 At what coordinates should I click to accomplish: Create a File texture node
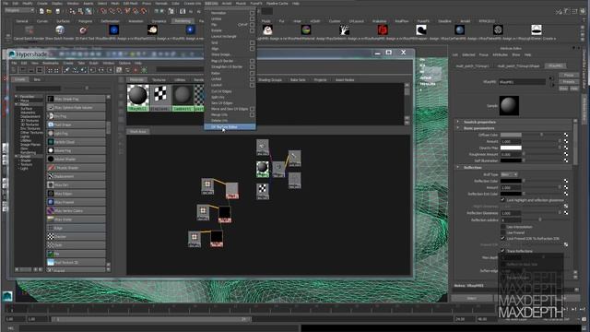point(76,255)
